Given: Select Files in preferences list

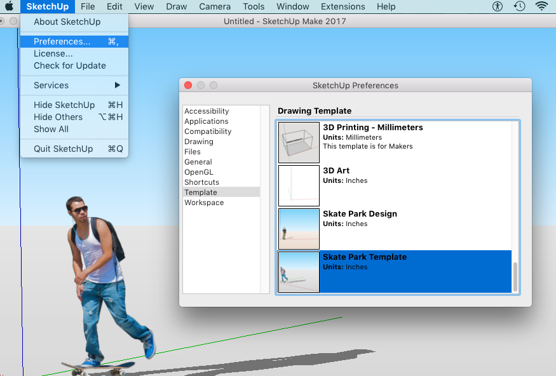Looking at the screenshot, I should pyautogui.click(x=221, y=152).
